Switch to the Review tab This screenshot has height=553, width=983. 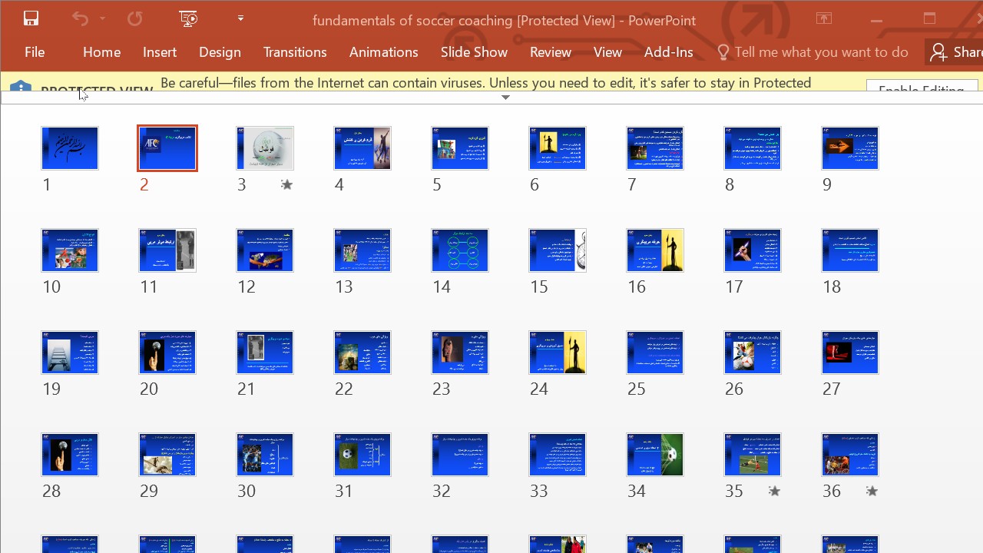coord(551,52)
